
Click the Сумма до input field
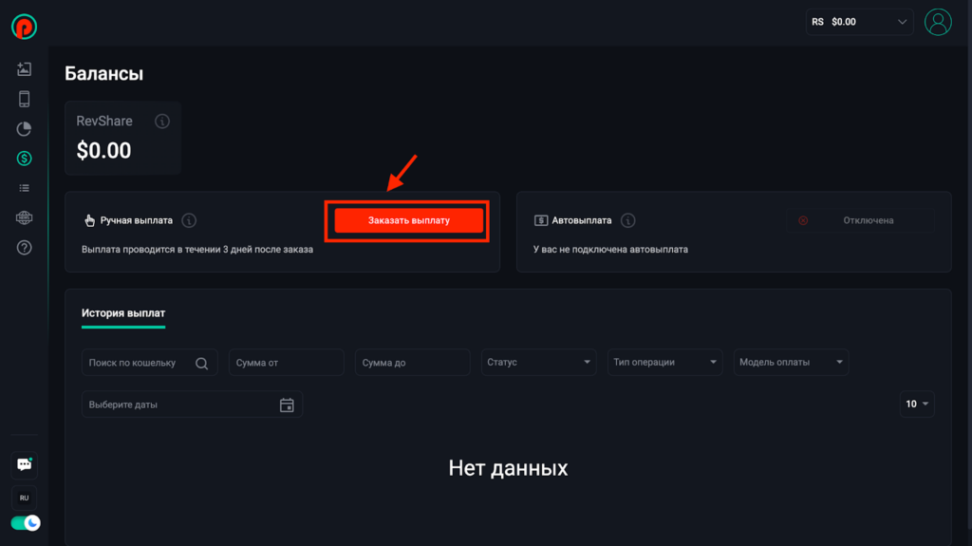click(412, 363)
